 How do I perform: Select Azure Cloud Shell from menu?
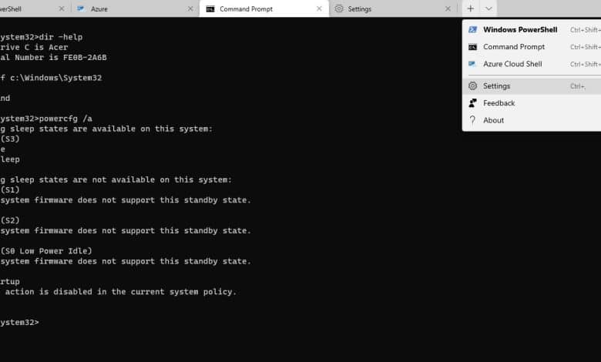(532, 64)
